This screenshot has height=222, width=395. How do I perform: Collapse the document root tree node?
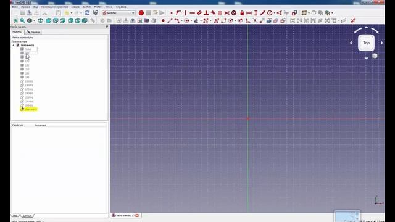[x=14, y=45]
